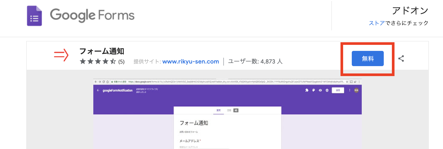
Task: Click the Google Forms wordmark text
Action: pos(92,15)
